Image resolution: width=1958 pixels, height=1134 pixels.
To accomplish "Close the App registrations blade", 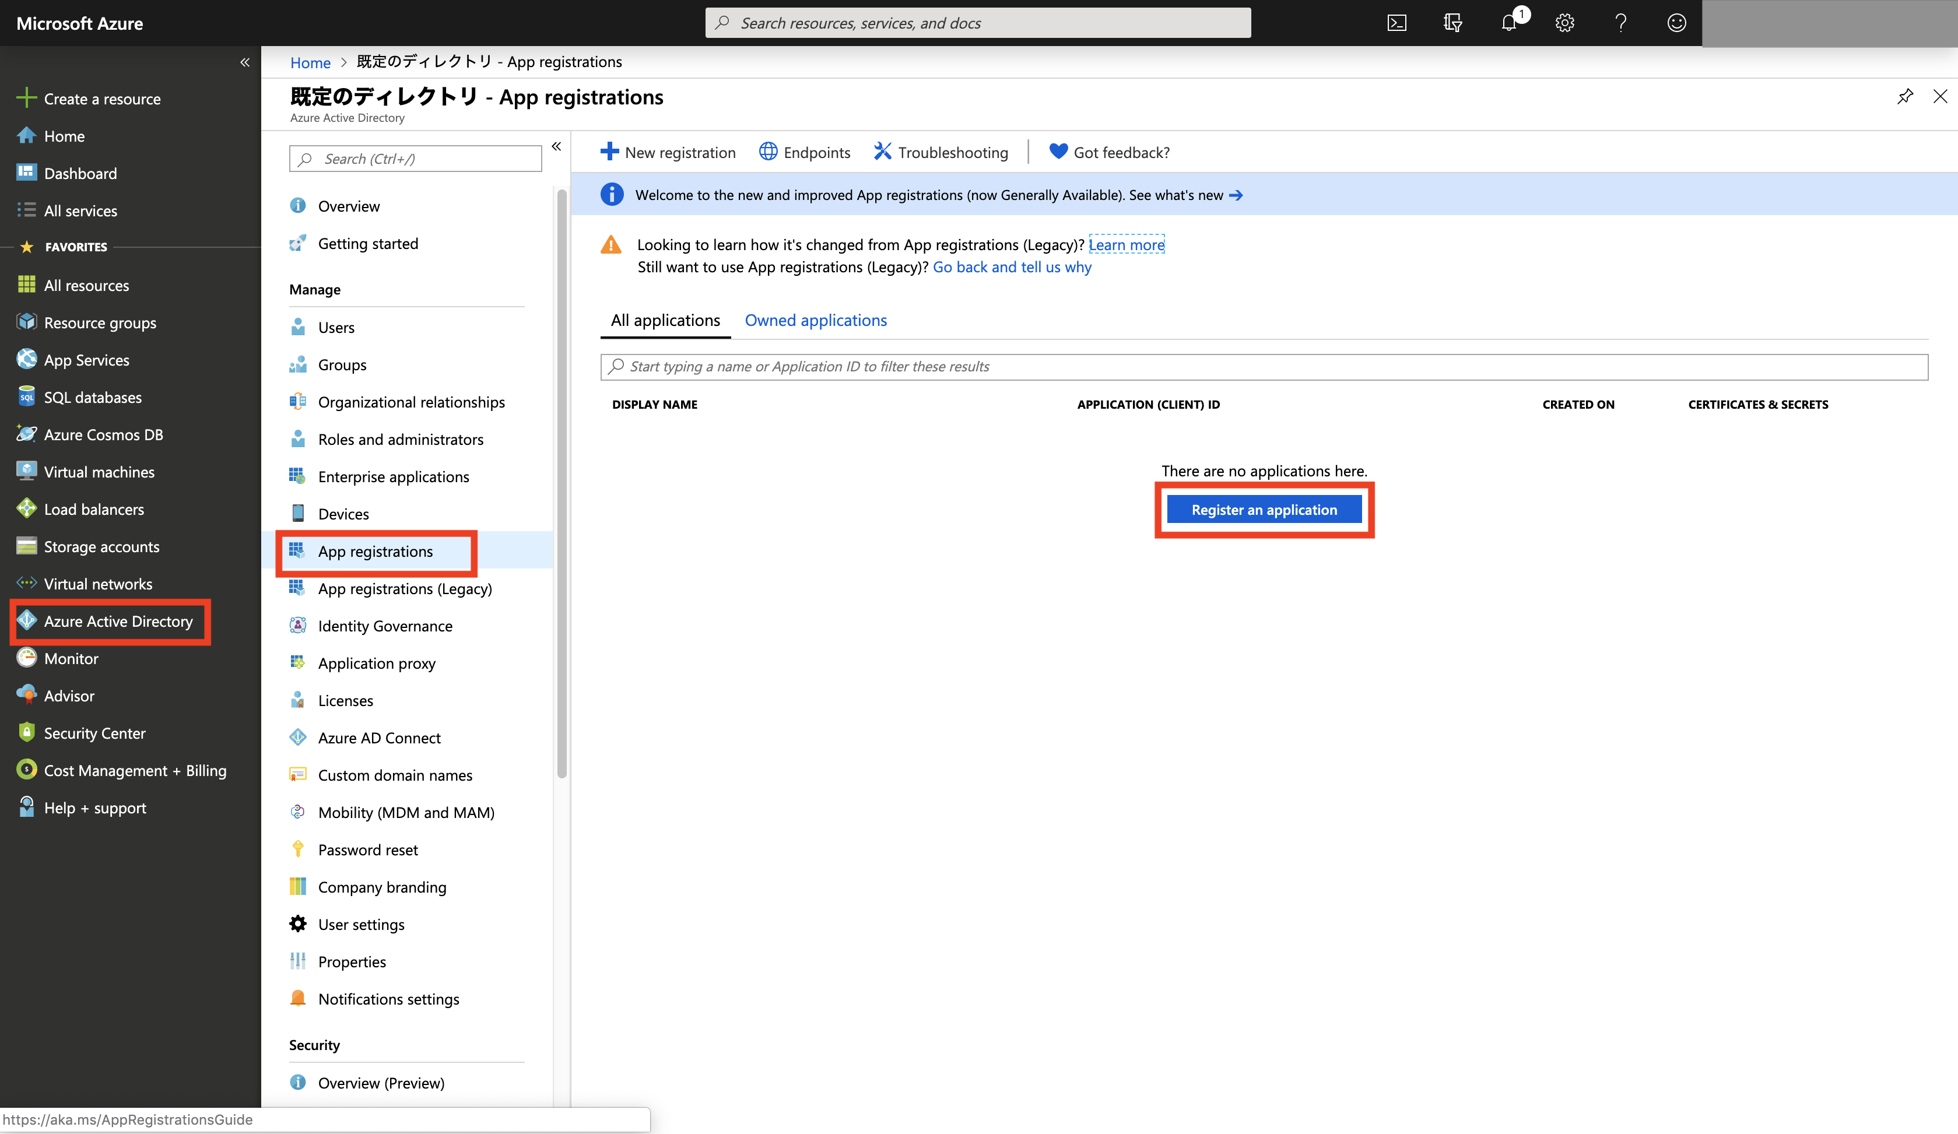I will tap(1940, 96).
